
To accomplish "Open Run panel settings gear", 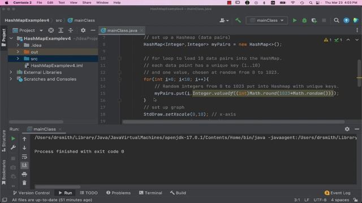I will [347, 129].
